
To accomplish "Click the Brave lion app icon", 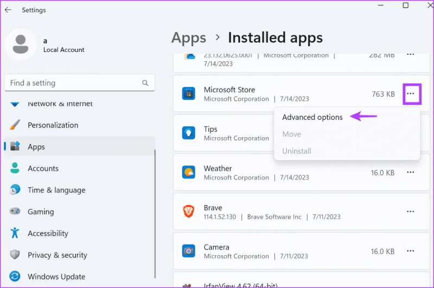I will pos(188,212).
